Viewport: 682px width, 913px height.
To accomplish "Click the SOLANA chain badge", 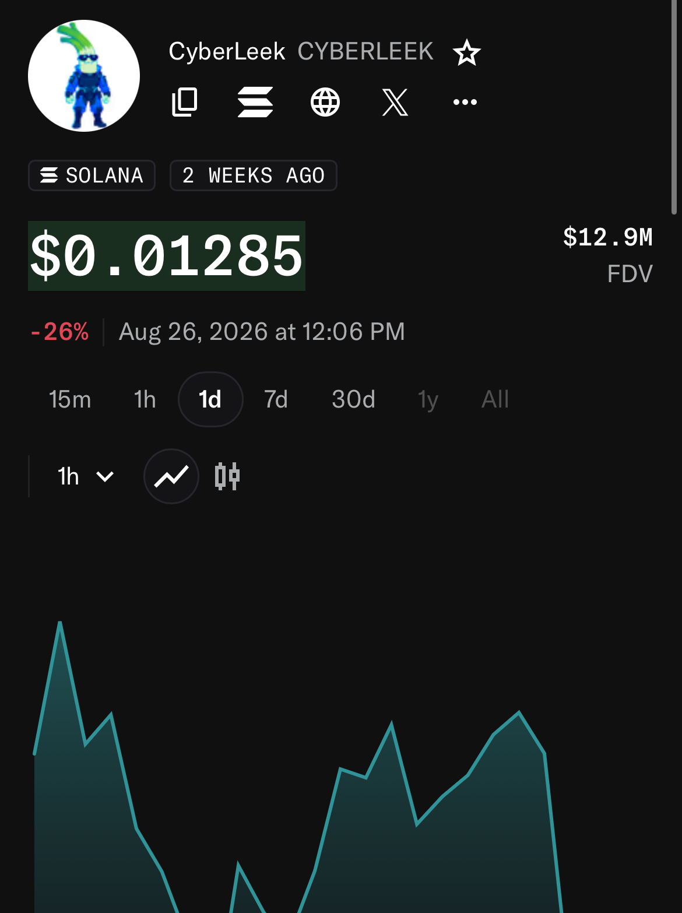I will pyautogui.click(x=92, y=175).
